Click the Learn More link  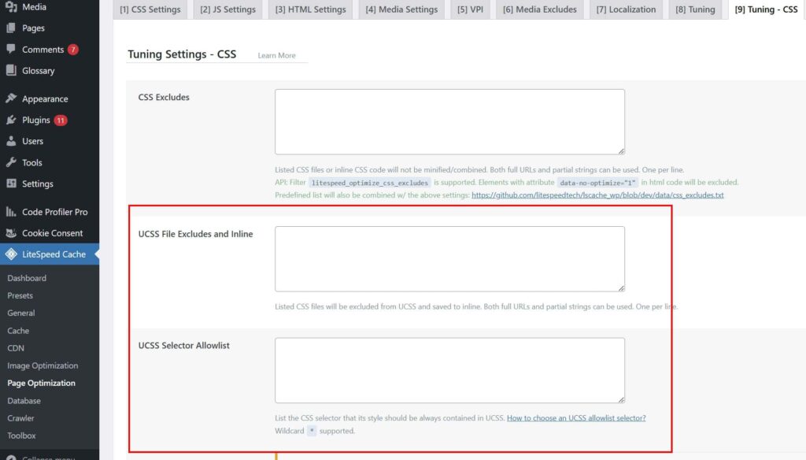pyautogui.click(x=276, y=56)
